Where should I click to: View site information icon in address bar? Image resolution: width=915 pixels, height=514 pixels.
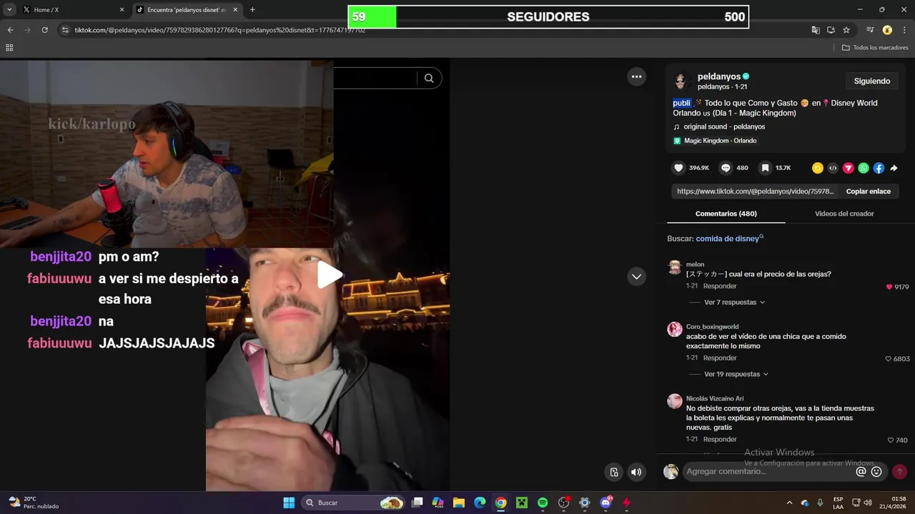click(65, 30)
